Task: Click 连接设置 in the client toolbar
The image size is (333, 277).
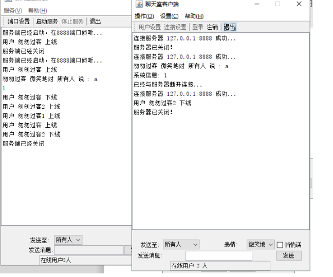Action: tap(175, 27)
